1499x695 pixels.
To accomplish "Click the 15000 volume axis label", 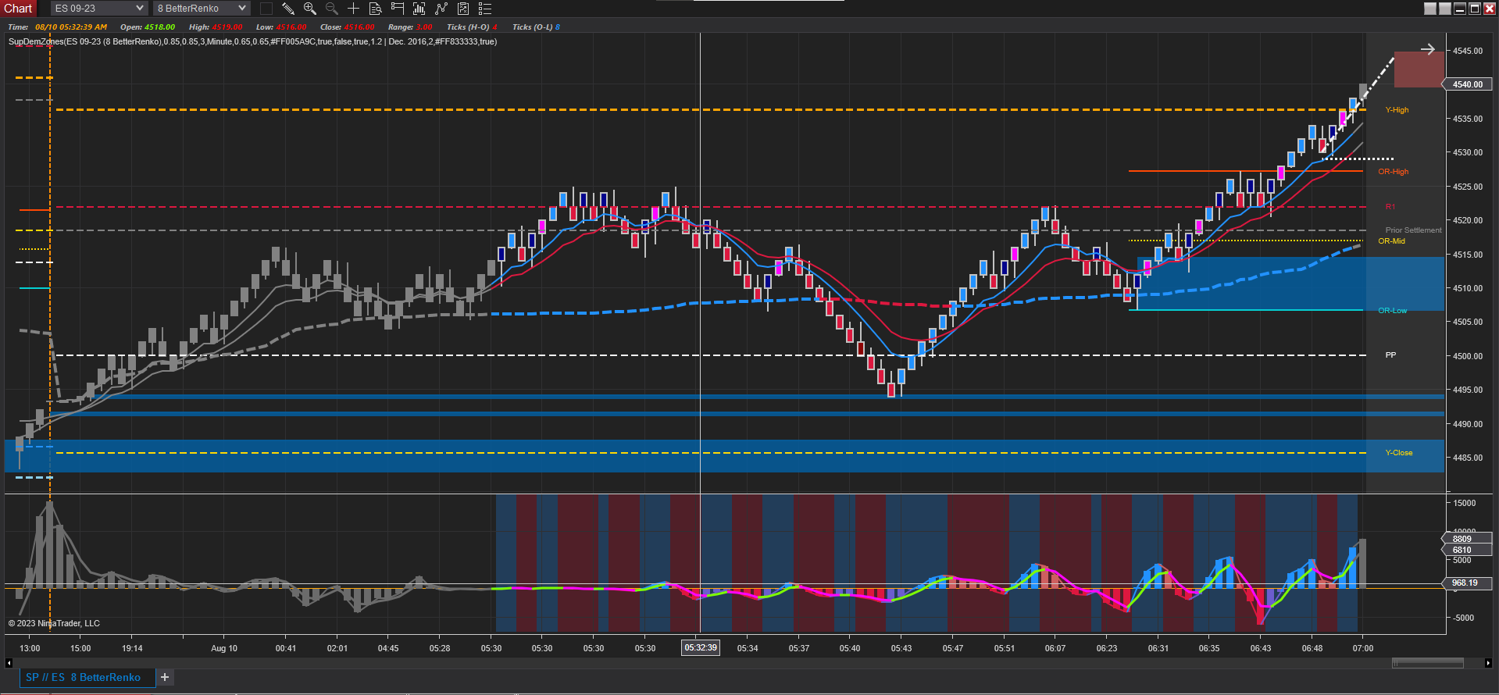I will pyautogui.click(x=1465, y=503).
